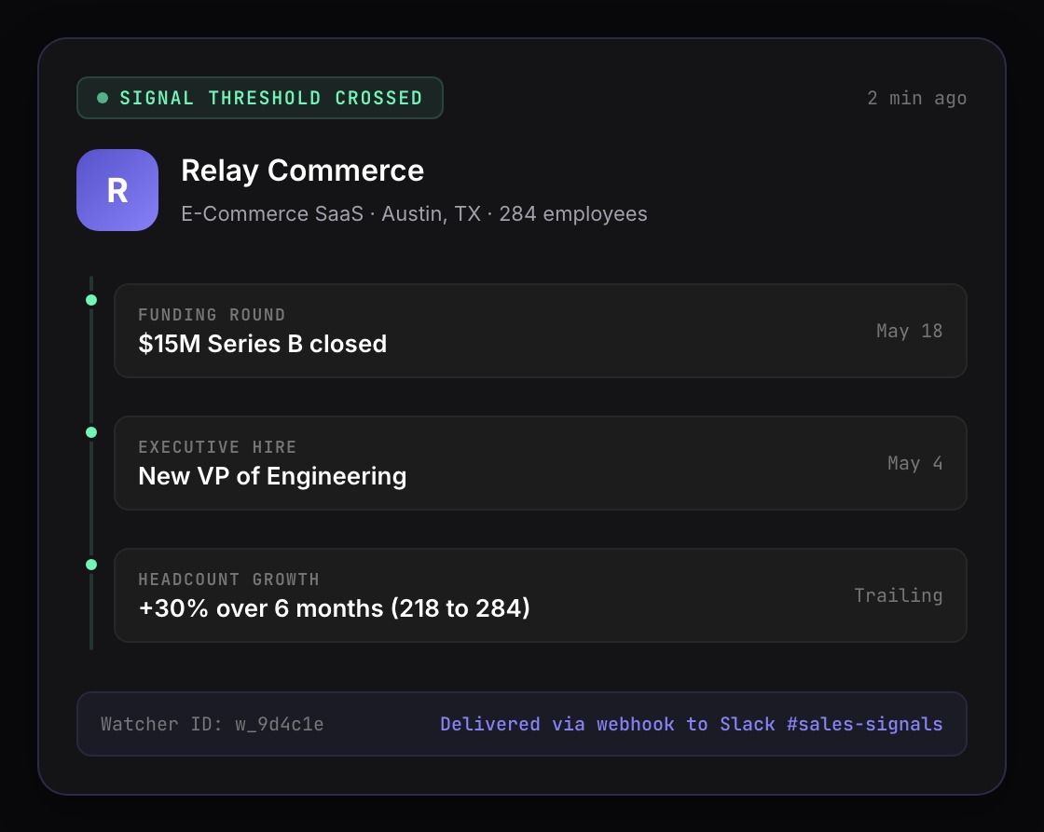
Task: Click the 'FUNDING ROUND' label
Action: tap(212, 315)
